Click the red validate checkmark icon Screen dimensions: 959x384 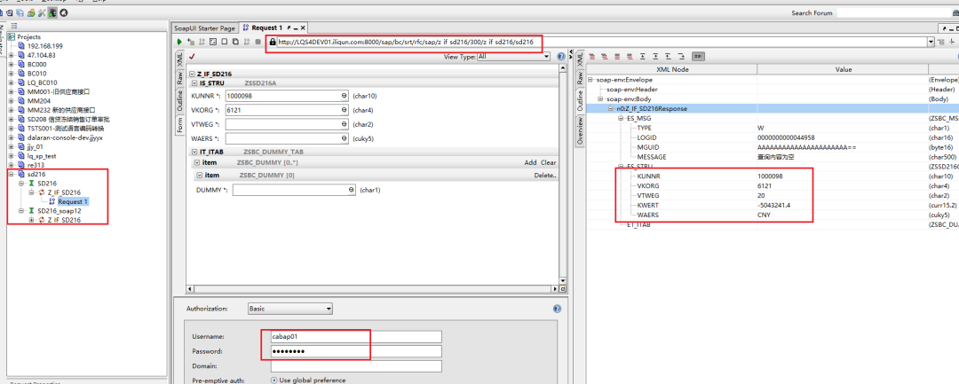(x=192, y=57)
